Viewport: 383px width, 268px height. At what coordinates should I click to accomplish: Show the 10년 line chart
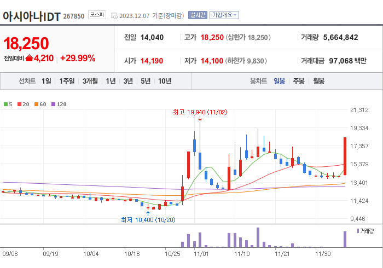[x=165, y=81]
